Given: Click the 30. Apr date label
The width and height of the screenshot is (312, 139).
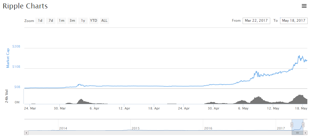Looking at the screenshot, I should click(x=214, y=108).
